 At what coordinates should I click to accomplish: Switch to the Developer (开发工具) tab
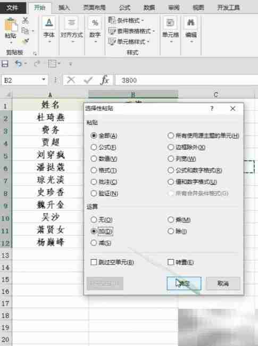pos(228,8)
